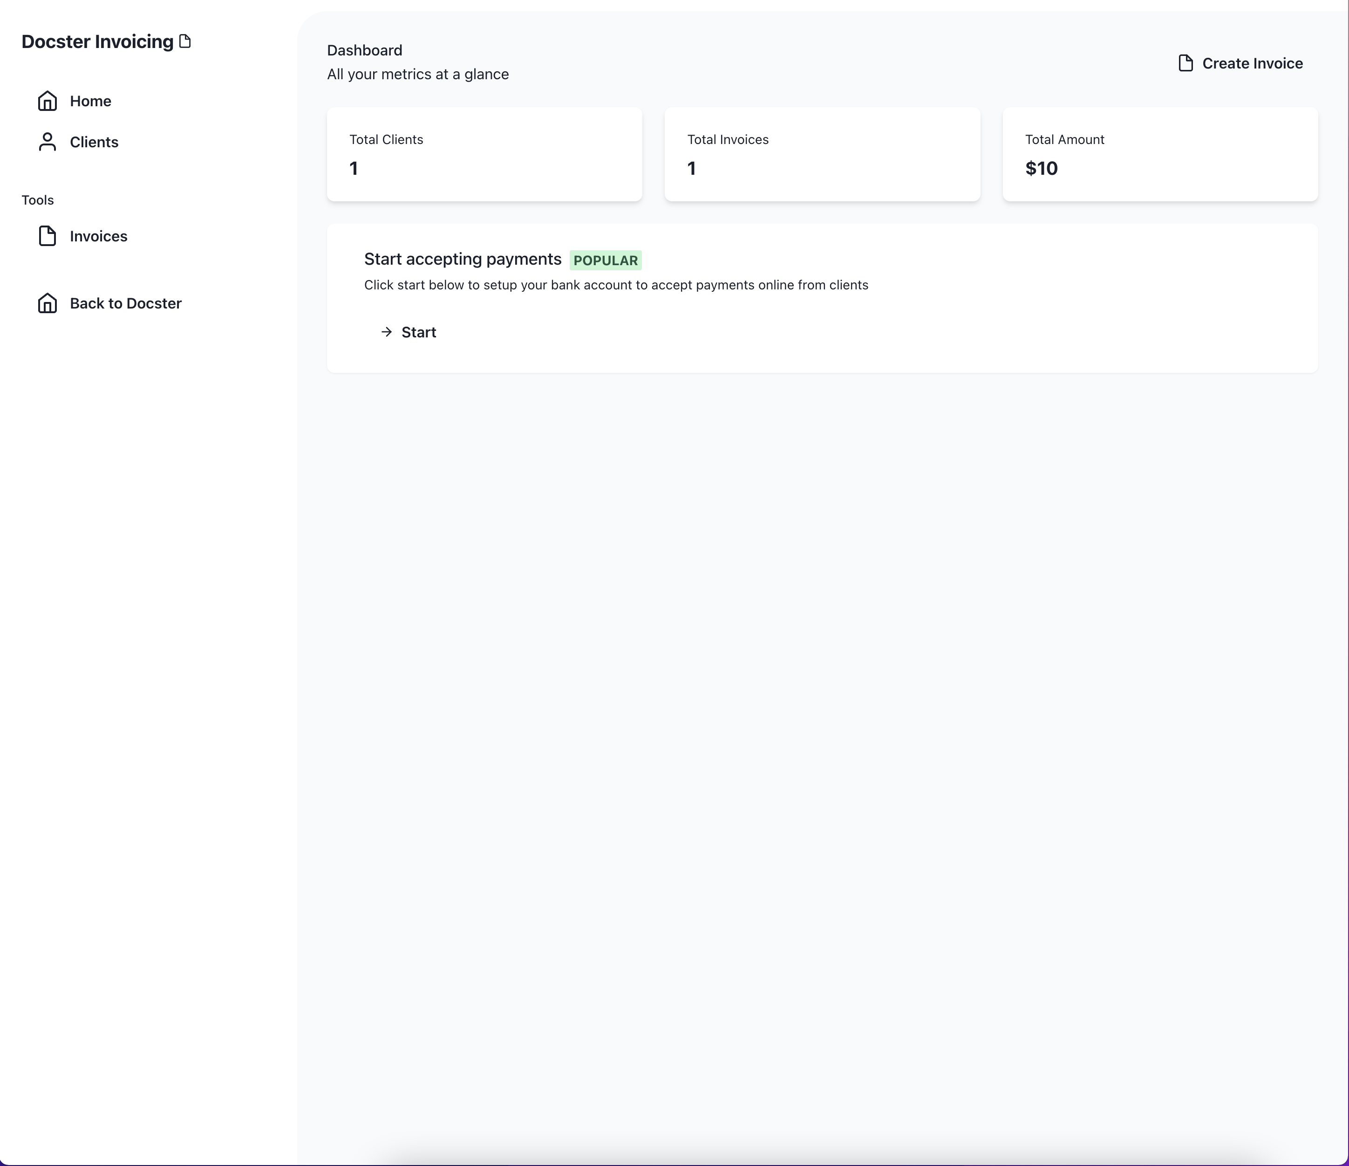Screen dimensions: 1349x1166
Task: Select the Home icon in the sidebar
Action: click(48, 101)
